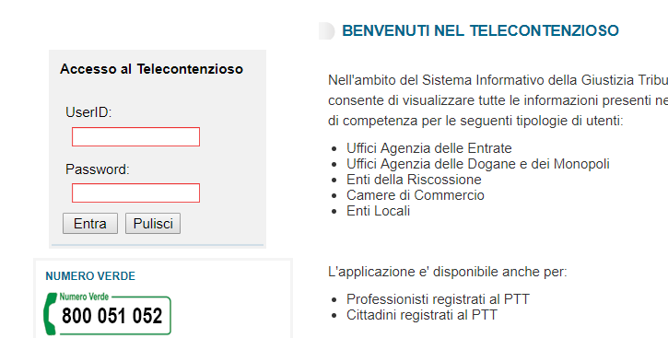The image size is (668, 338).
Task: Click the NUMERO VERDE section title
Action: coord(90,276)
